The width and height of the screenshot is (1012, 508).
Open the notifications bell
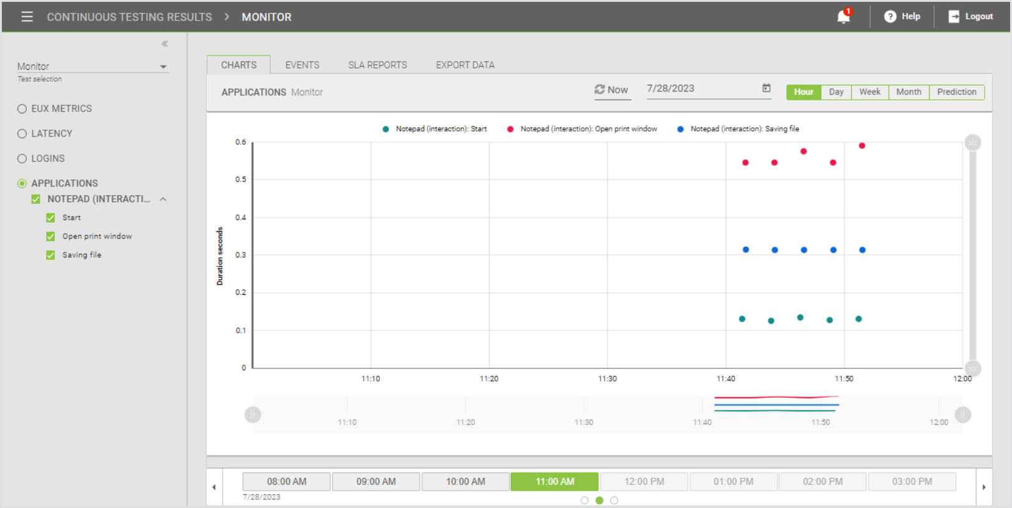point(843,17)
